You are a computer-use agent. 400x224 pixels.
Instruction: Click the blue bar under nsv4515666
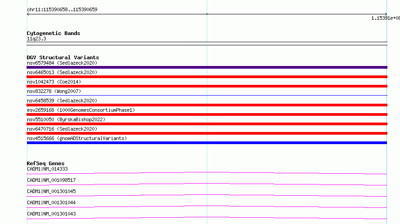click(207, 143)
